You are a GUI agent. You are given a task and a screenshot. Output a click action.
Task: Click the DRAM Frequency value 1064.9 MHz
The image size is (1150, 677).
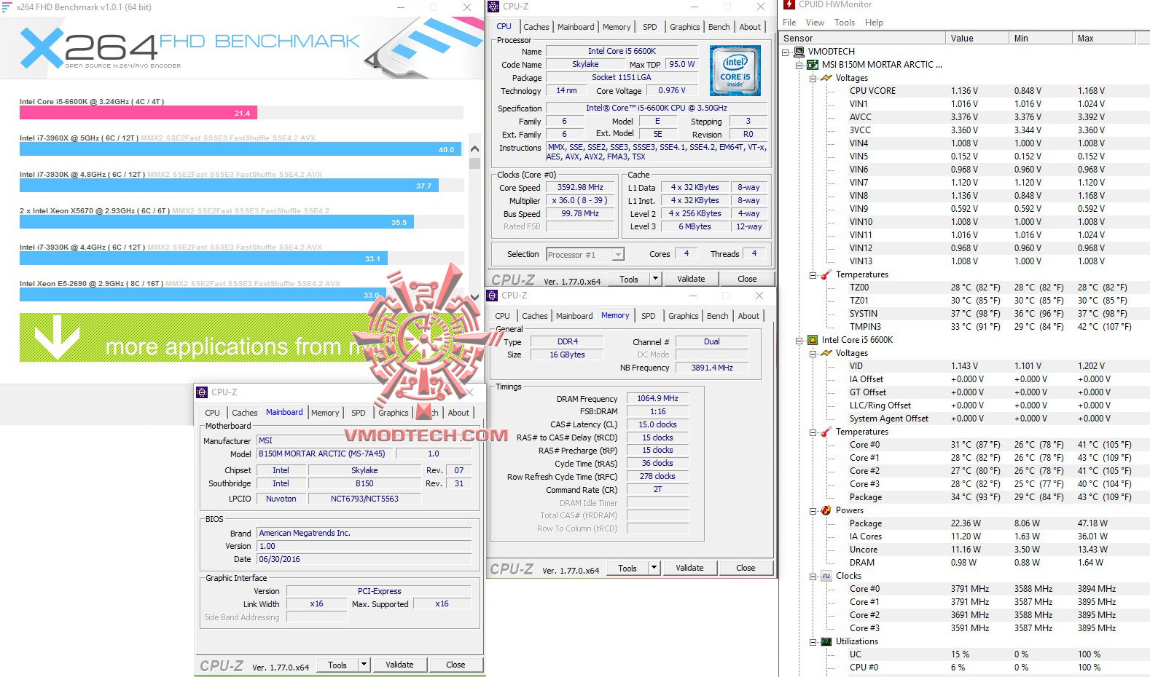pos(657,398)
